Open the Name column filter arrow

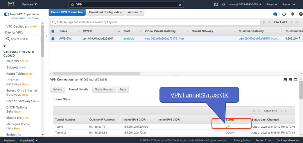point(78,31)
